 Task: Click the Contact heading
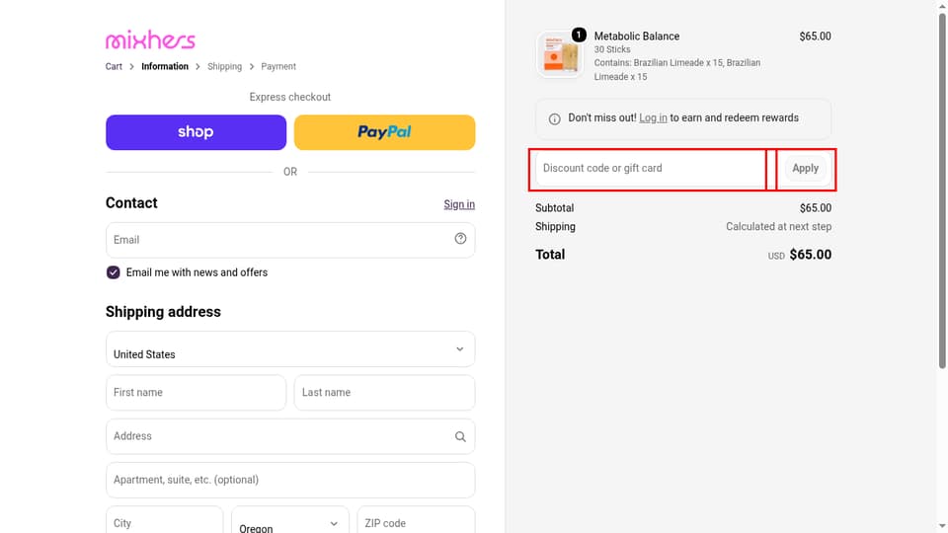[131, 203]
